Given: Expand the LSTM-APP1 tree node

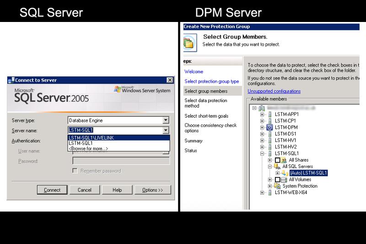Looking at the screenshot, I should point(262,114).
